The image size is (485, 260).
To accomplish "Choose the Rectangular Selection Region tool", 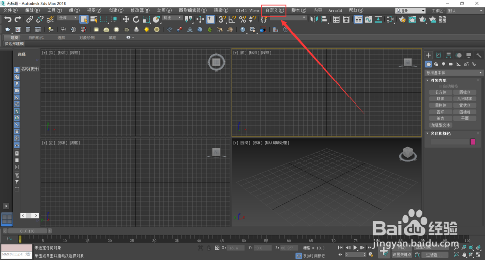I will coord(104,19).
